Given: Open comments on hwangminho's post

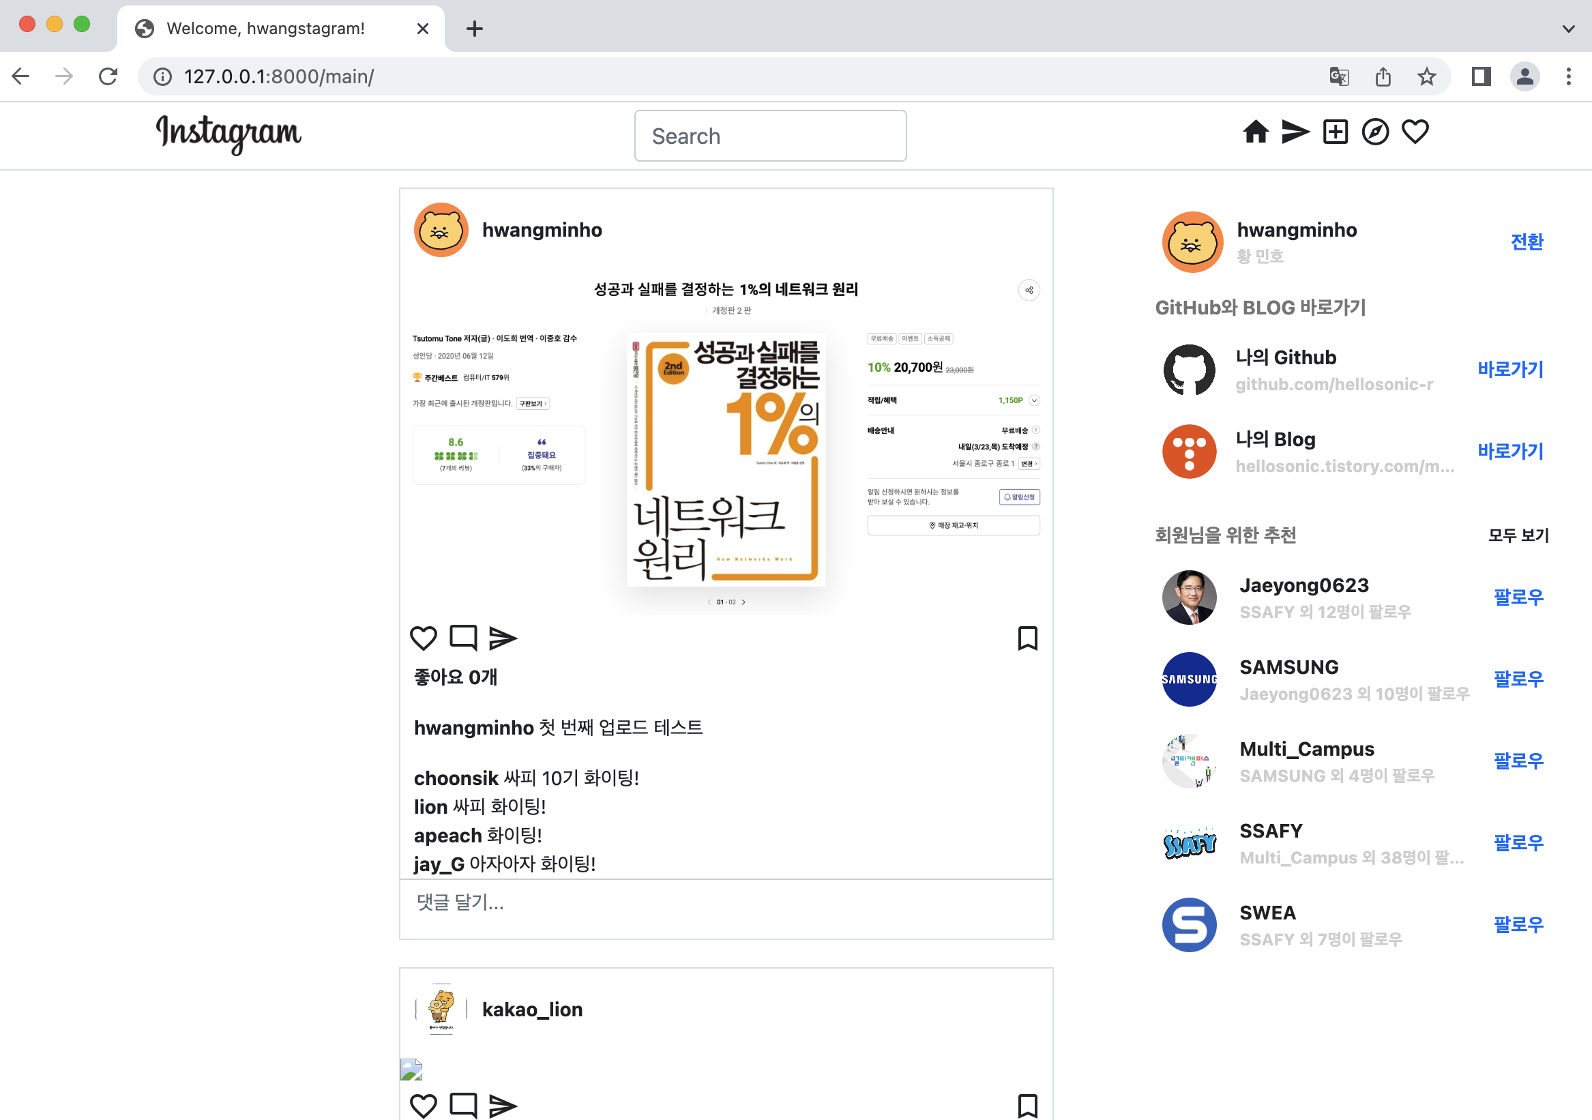Looking at the screenshot, I should [x=463, y=637].
